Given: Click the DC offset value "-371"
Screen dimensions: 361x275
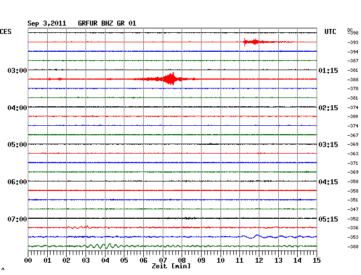Looking at the screenshot, I should click(353, 163).
